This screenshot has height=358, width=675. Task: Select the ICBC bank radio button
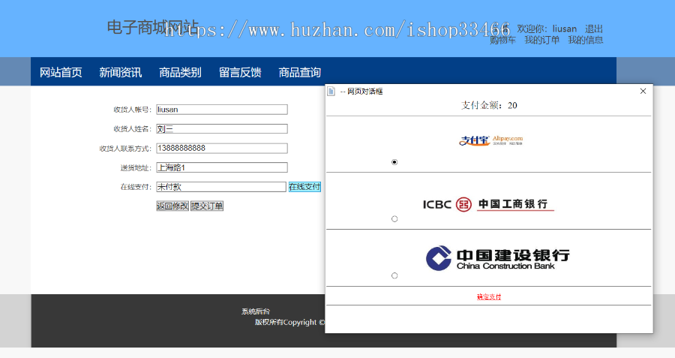394,219
